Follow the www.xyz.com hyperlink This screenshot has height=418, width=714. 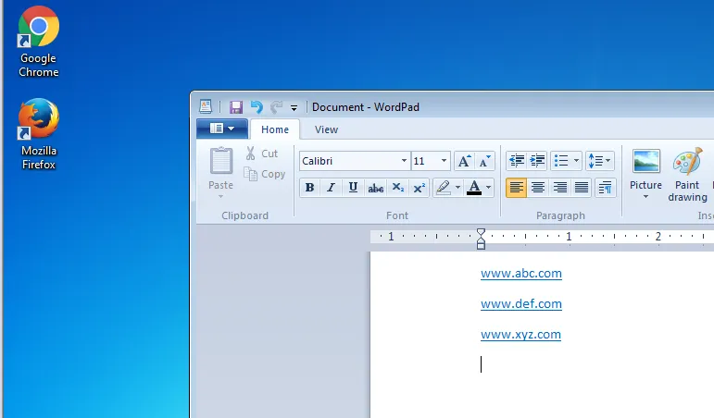[x=520, y=335]
